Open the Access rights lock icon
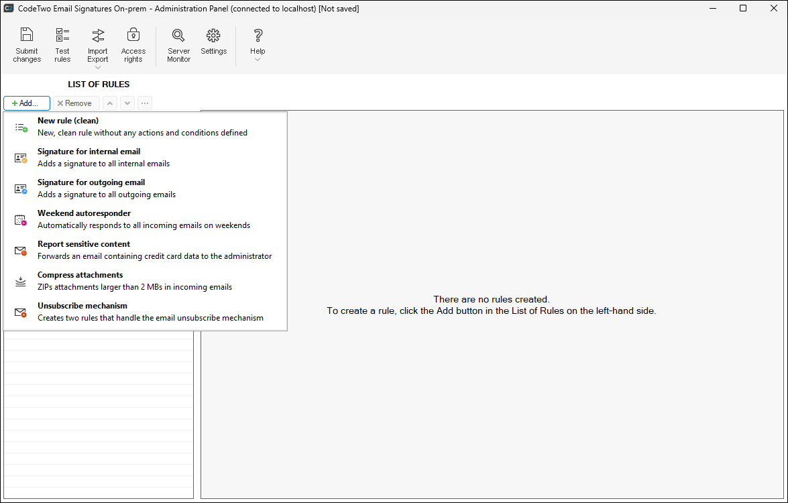The image size is (788, 503). coord(133,36)
